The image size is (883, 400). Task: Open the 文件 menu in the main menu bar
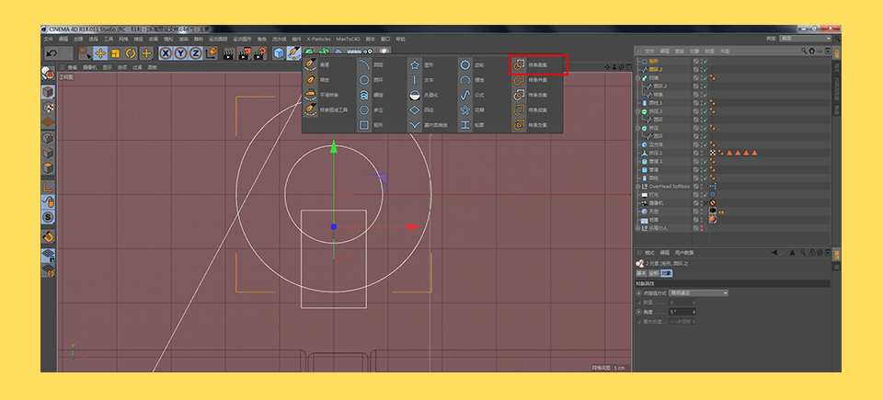click(x=49, y=40)
